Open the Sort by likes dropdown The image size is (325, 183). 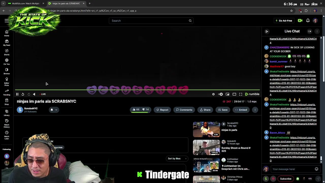pyautogui.click(x=177, y=159)
